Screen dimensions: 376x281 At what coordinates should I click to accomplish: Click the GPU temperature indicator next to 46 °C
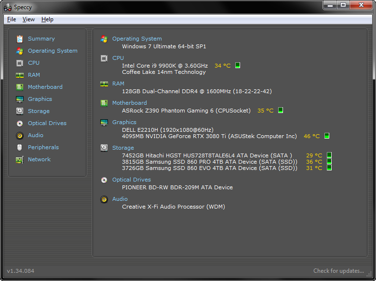point(327,136)
